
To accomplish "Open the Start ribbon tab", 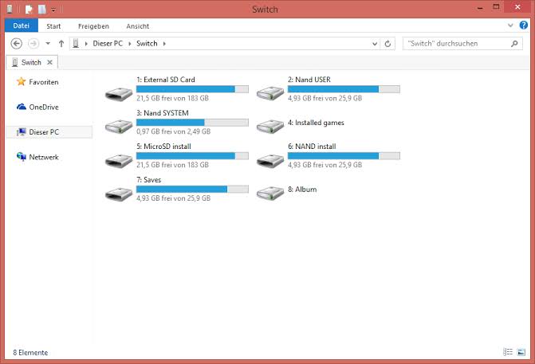I will coord(53,26).
